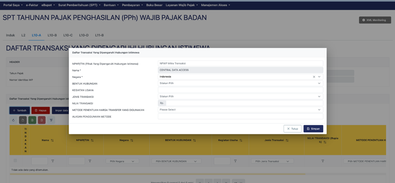Click the red PDF export icon
The image size is (395, 183).
[x=41, y=120]
